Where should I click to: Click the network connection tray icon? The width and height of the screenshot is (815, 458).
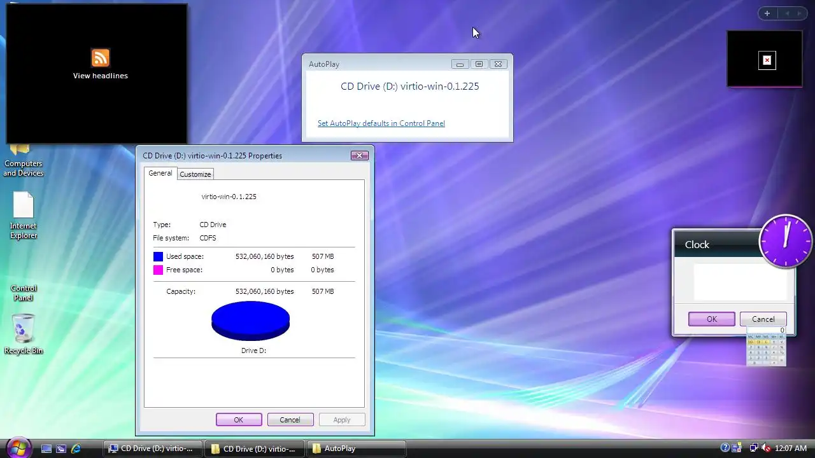pos(754,448)
